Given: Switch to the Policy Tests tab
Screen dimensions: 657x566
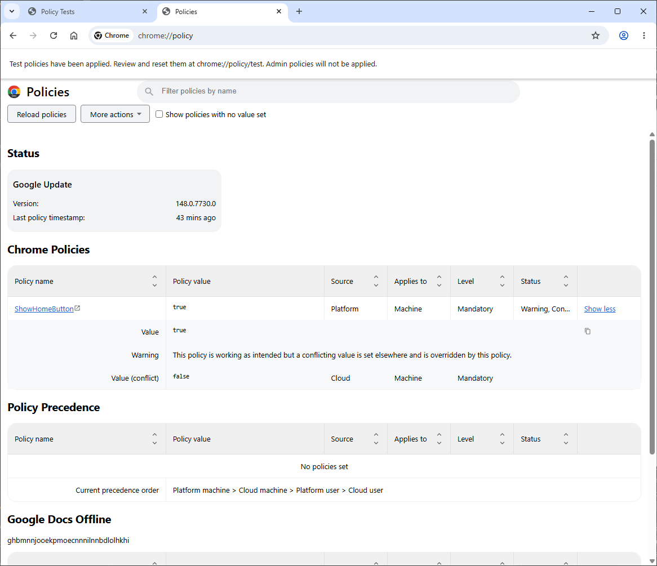Looking at the screenshot, I should (x=87, y=12).
